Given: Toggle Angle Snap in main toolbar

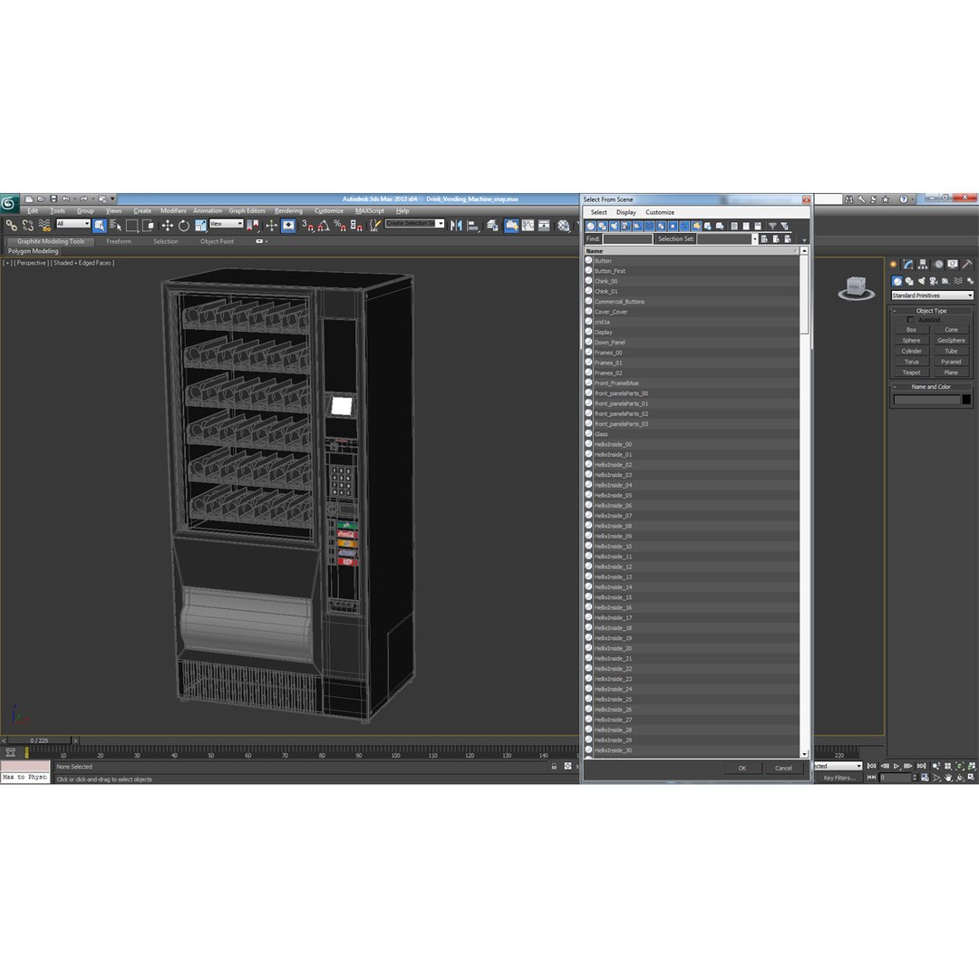Looking at the screenshot, I should pyautogui.click(x=324, y=226).
